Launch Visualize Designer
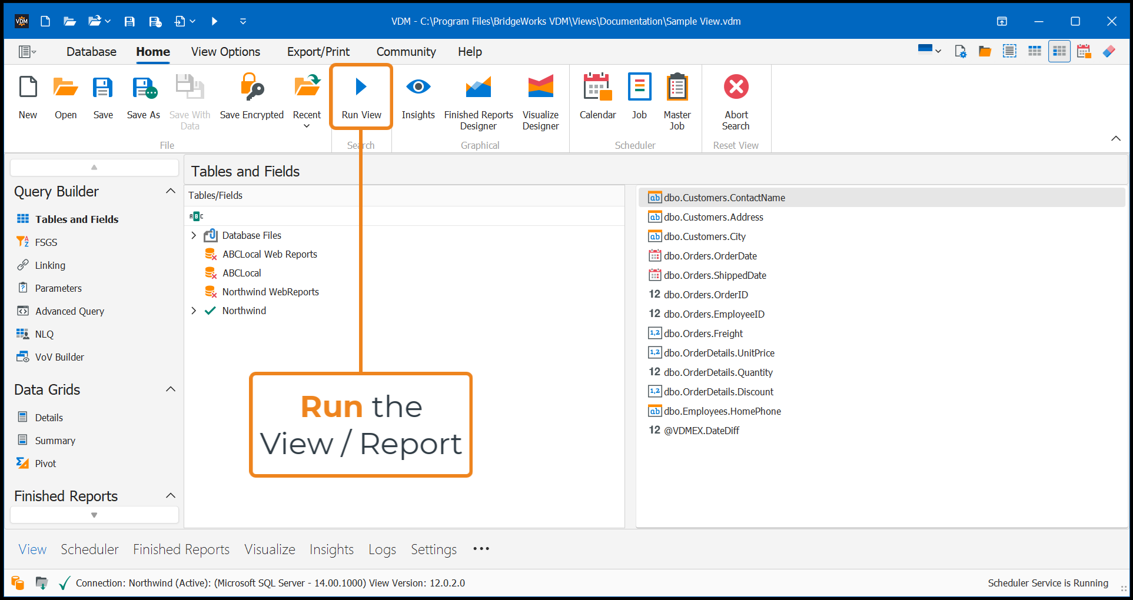The width and height of the screenshot is (1133, 600). pos(540,102)
